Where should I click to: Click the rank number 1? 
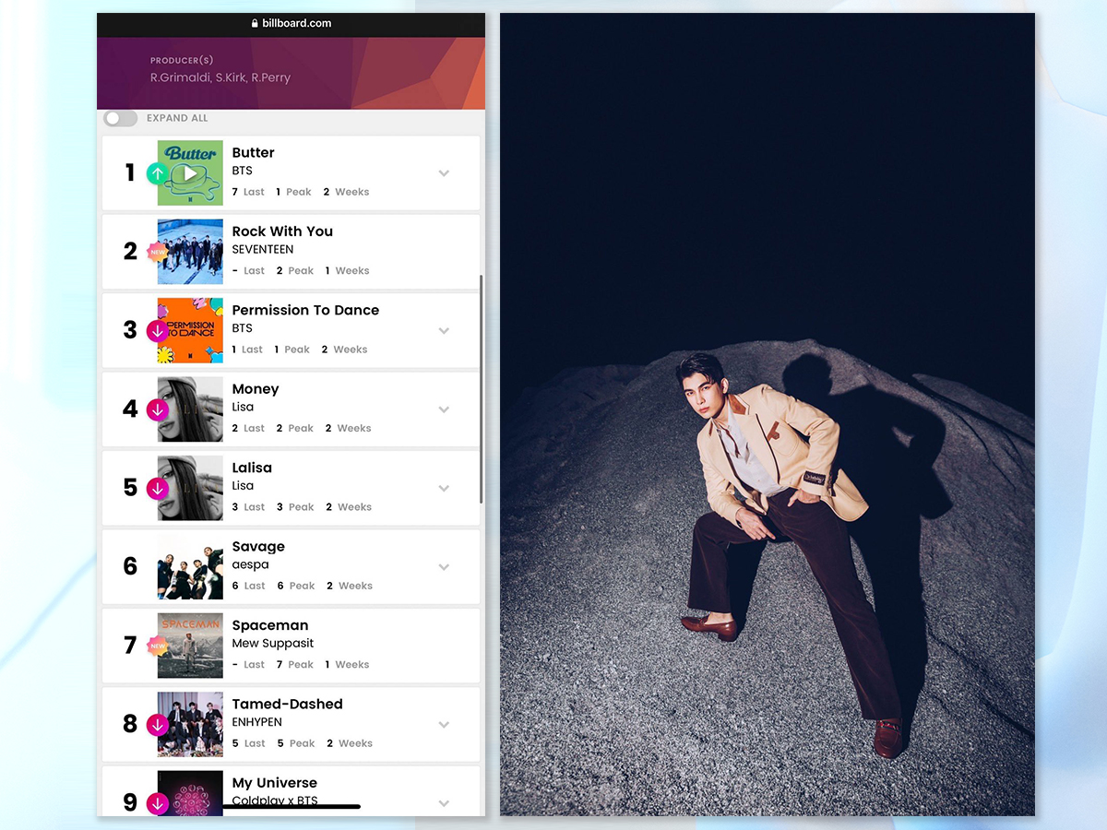[130, 173]
